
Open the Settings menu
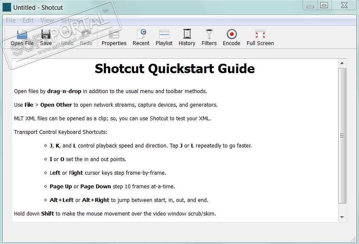[x=71, y=20]
